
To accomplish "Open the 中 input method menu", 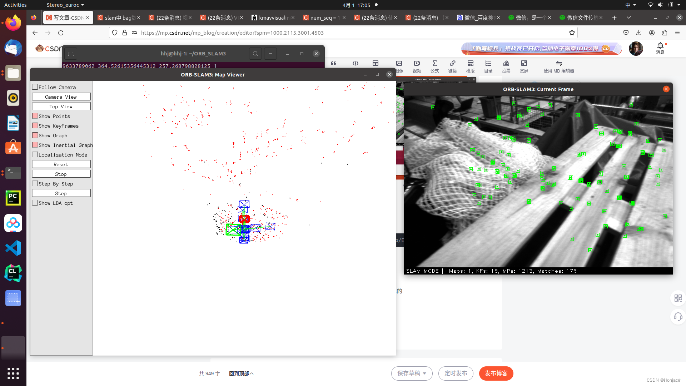I will (631, 5).
